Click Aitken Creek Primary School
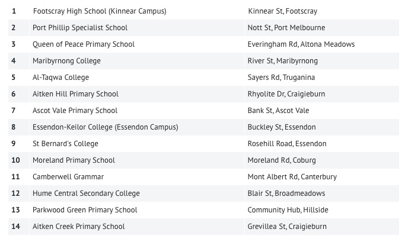Screen dimensions: 399x242 pyautogui.click(x=79, y=227)
